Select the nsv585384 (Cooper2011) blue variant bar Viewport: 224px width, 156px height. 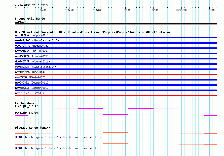(x=116, y=38)
